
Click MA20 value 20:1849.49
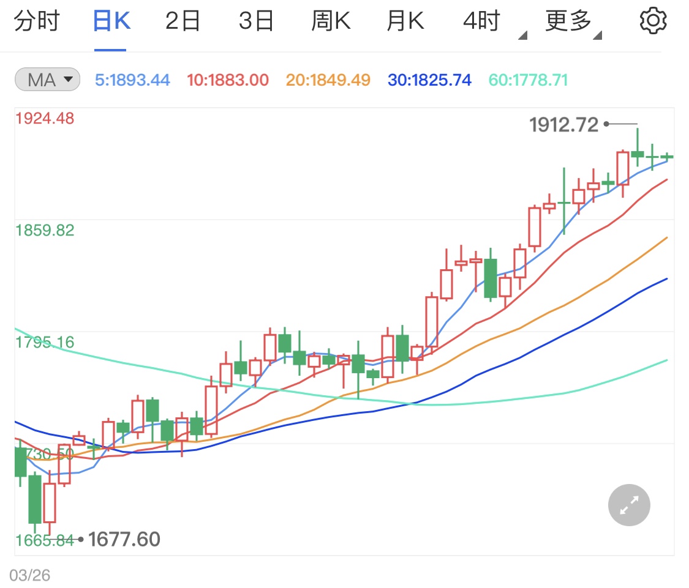pos(328,80)
